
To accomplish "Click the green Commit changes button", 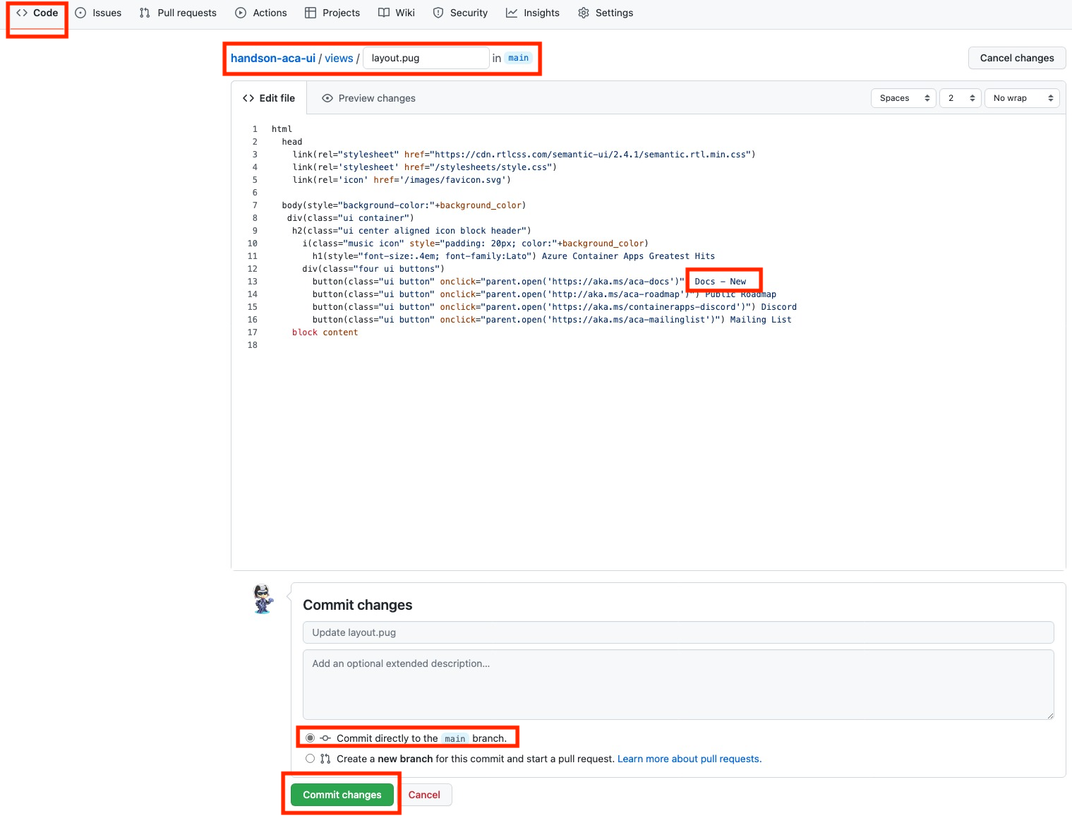I will tap(342, 795).
